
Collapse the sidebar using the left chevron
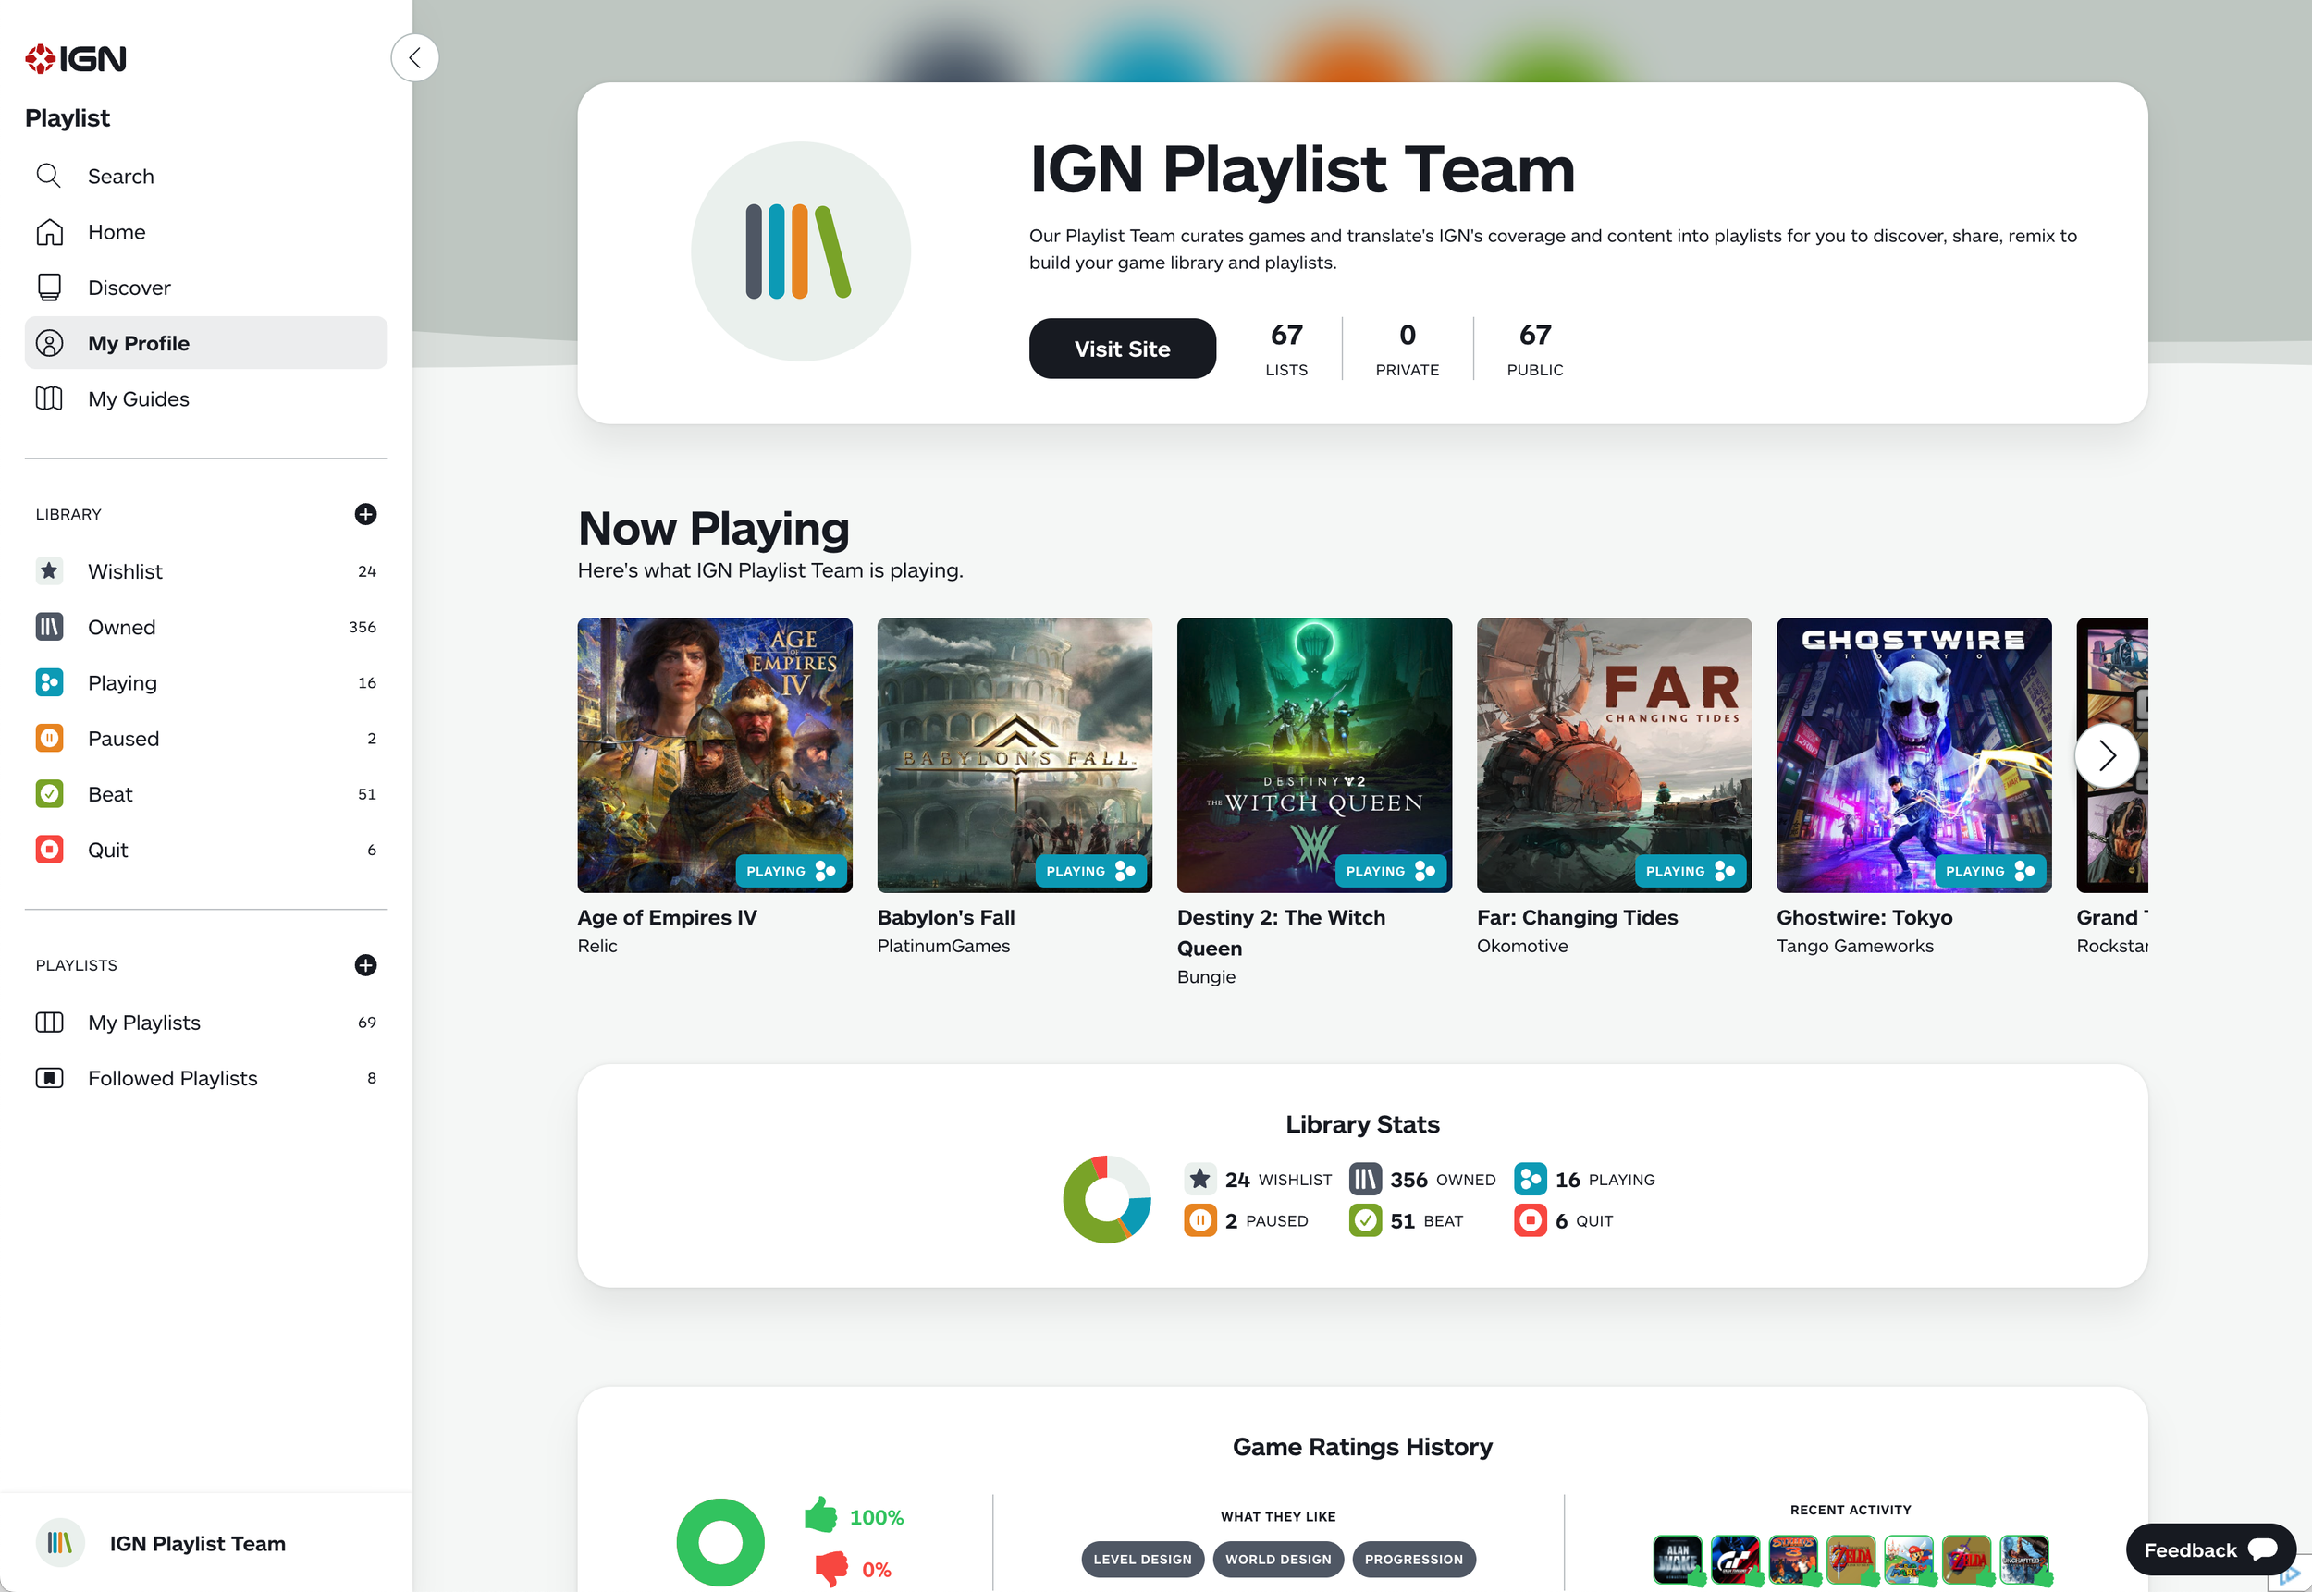(415, 57)
